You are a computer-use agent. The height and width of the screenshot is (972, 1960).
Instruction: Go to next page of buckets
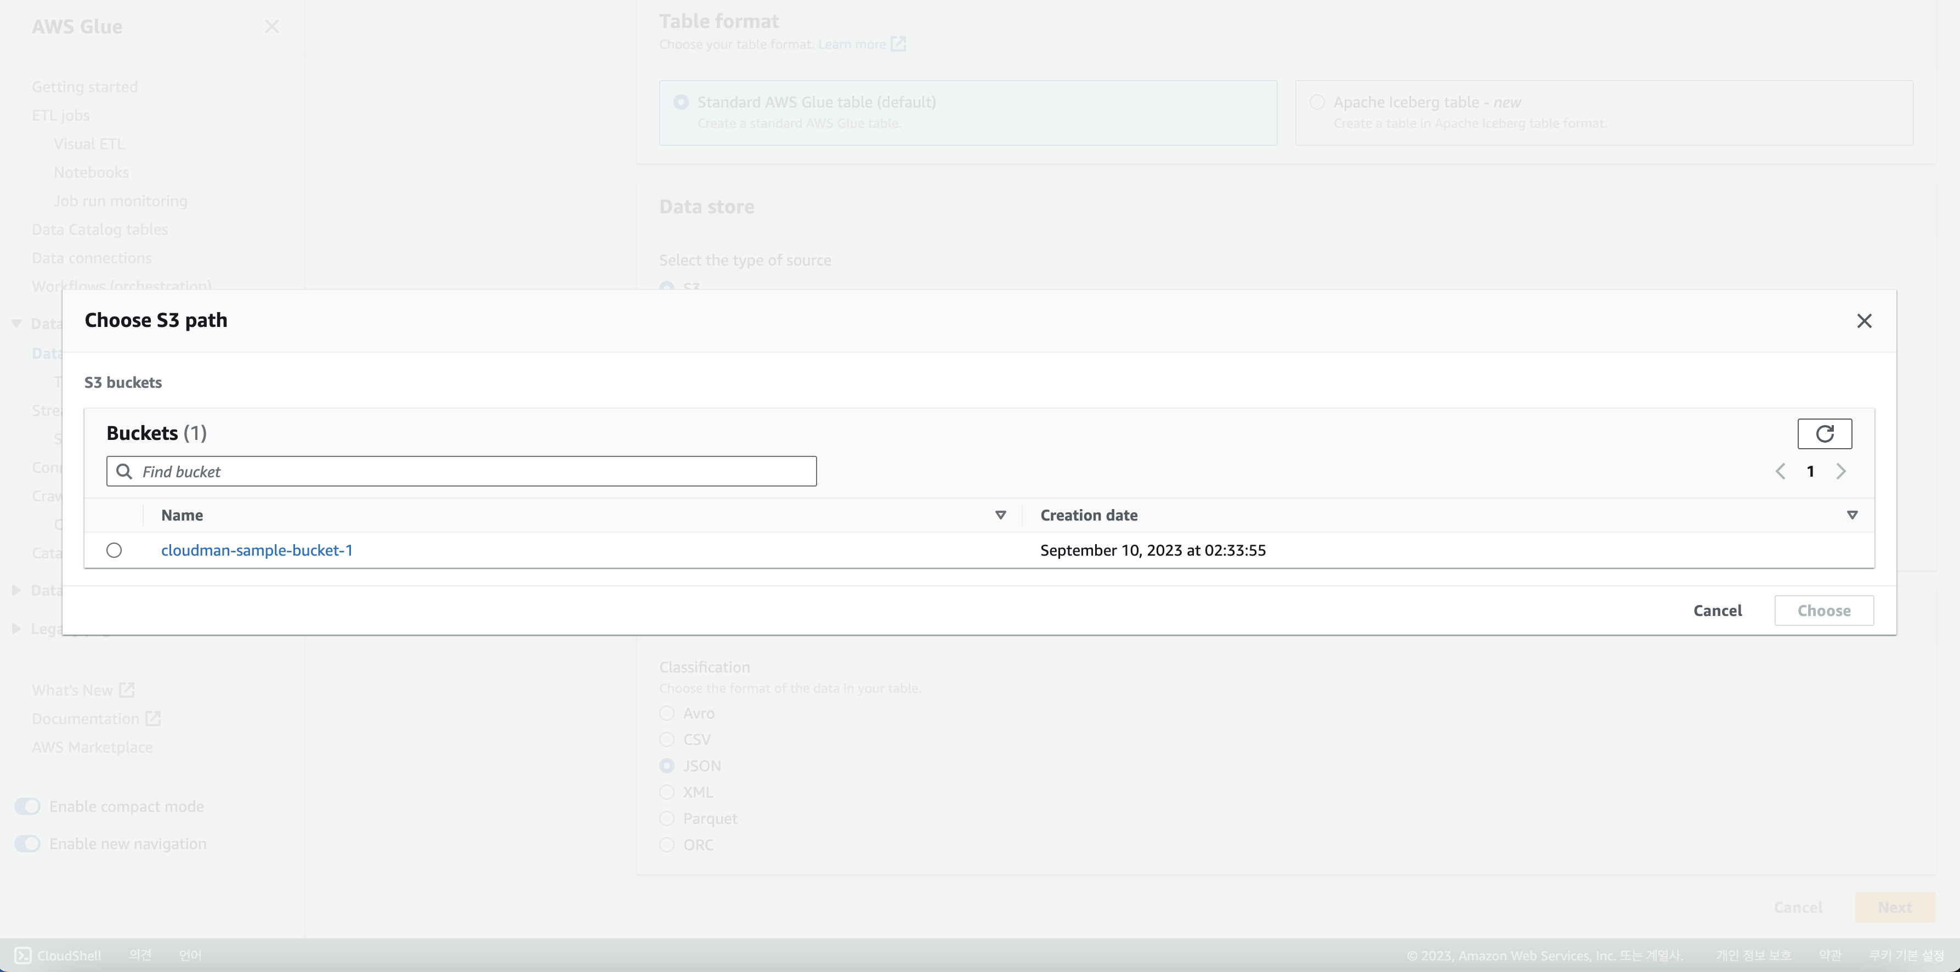click(1840, 471)
